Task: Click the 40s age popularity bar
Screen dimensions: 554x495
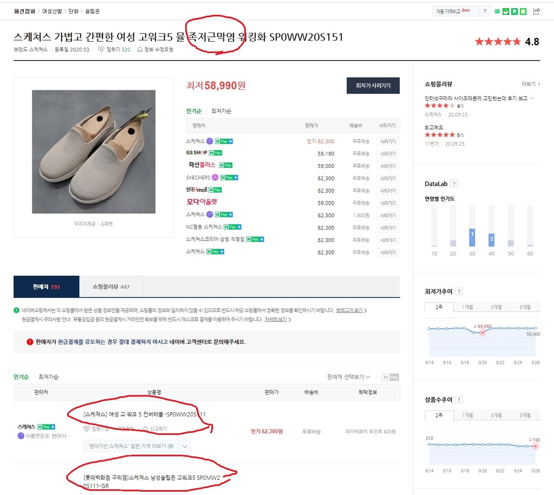Action: (x=491, y=240)
